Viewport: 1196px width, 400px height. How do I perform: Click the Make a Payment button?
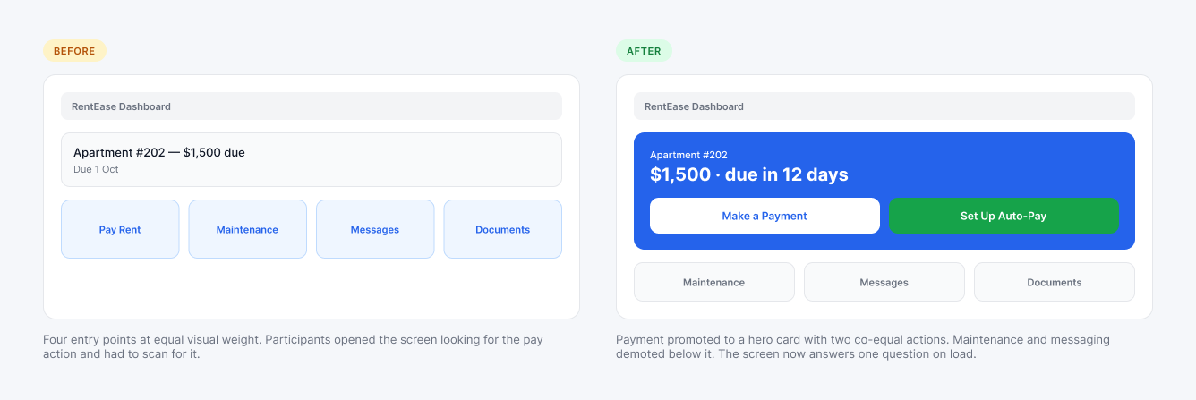coord(765,216)
